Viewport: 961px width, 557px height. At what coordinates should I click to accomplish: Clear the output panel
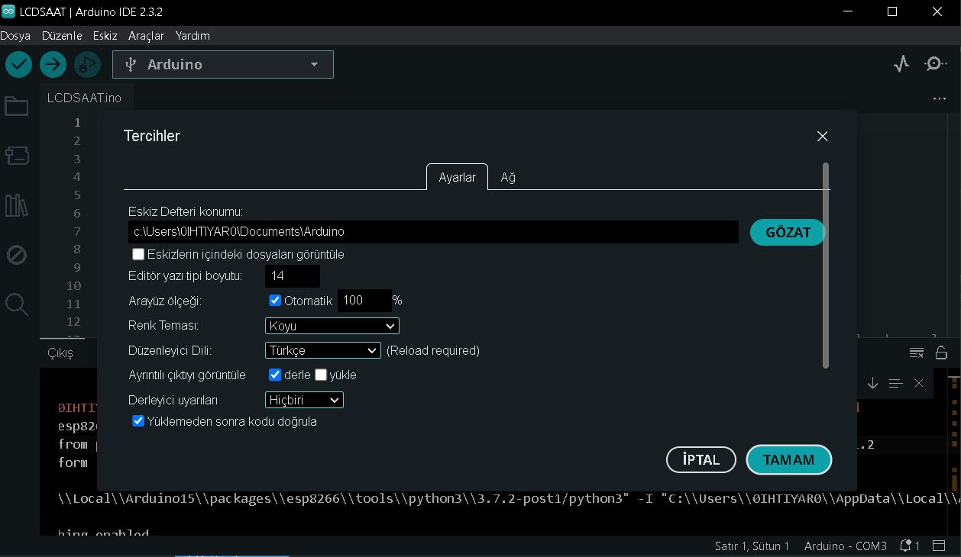pyautogui.click(x=917, y=353)
